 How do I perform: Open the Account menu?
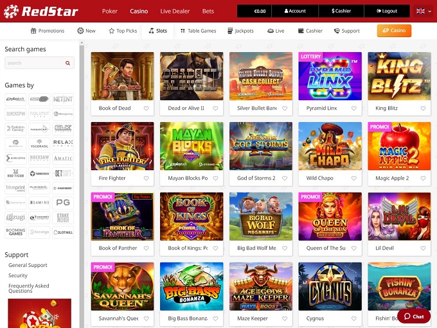tap(295, 11)
